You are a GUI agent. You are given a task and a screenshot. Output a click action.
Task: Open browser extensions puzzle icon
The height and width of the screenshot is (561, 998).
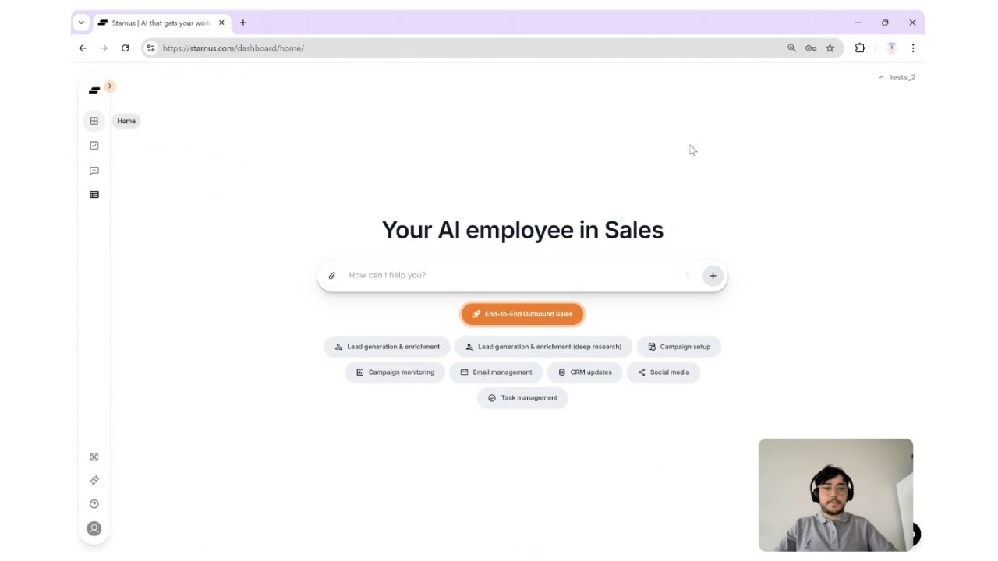pyautogui.click(x=860, y=48)
